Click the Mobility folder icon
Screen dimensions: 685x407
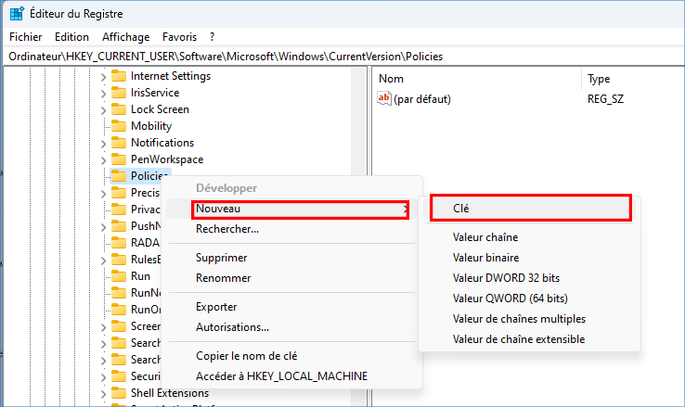pyautogui.click(x=118, y=126)
